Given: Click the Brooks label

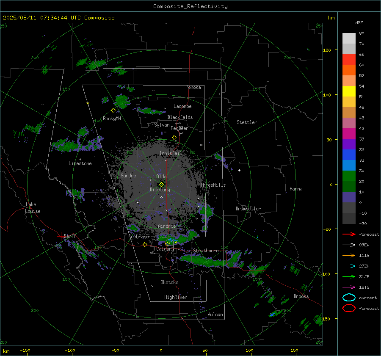Looking at the screenshot, I should [x=301, y=296].
